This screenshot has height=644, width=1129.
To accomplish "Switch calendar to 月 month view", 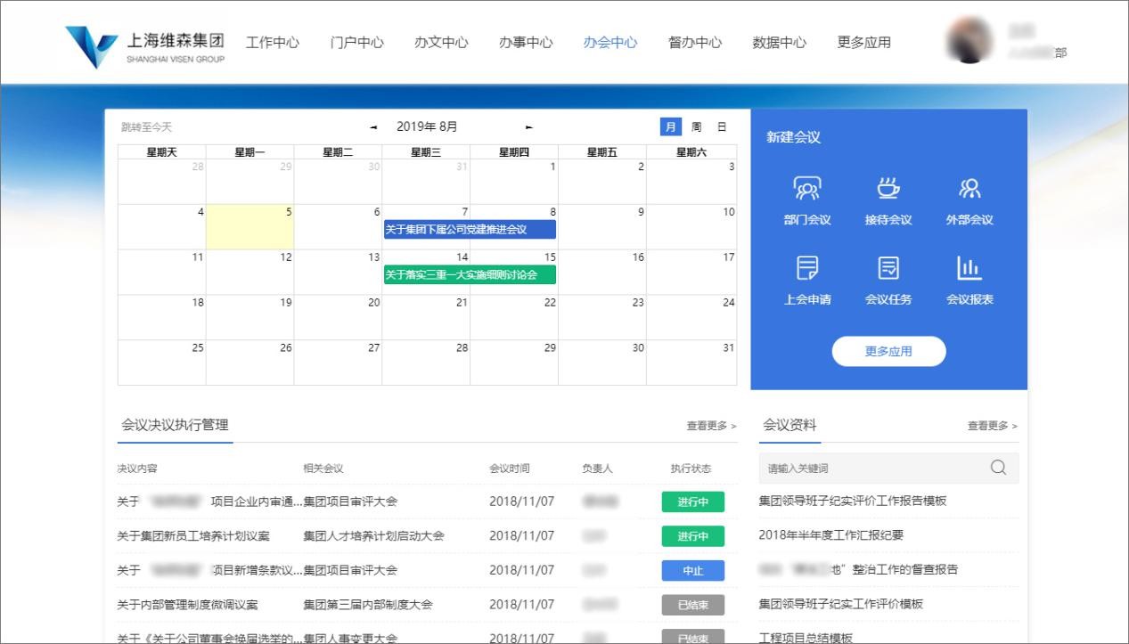I will 670,127.
